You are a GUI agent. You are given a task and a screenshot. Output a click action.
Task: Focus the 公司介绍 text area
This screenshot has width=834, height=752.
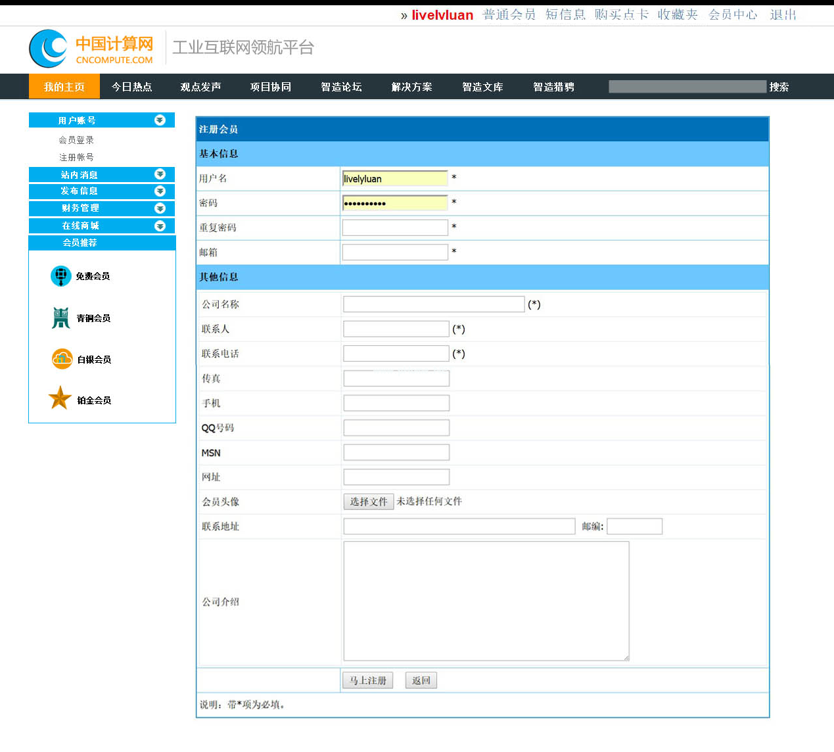coord(486,601)
